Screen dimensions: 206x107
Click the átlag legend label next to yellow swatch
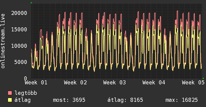[22, 100]
